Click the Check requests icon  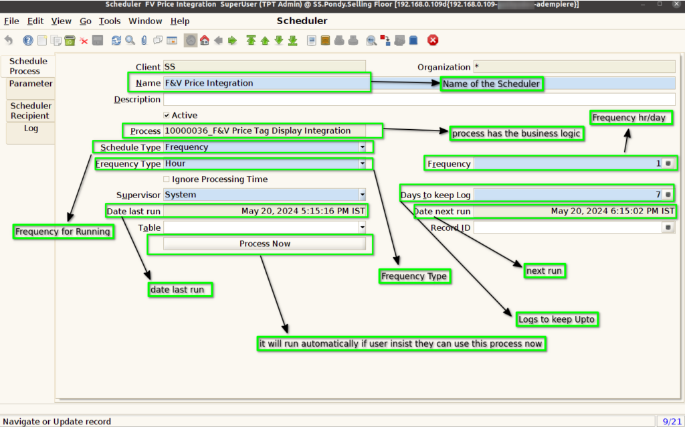[x=399, y=40]
